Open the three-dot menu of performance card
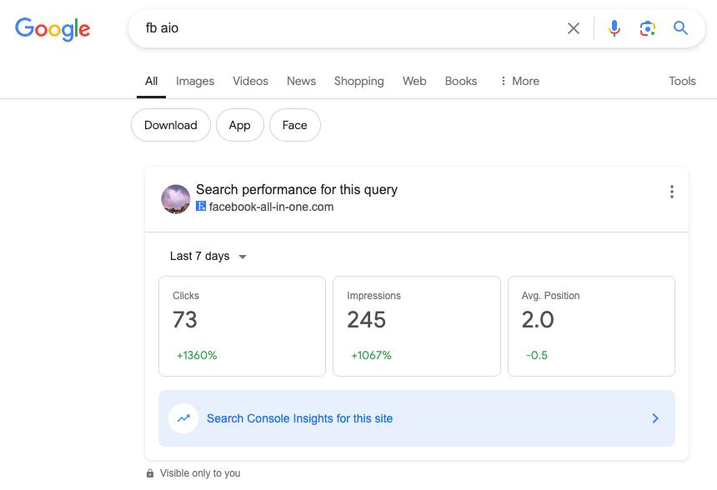The image size is (717, 490). click(x=672, y=192)
